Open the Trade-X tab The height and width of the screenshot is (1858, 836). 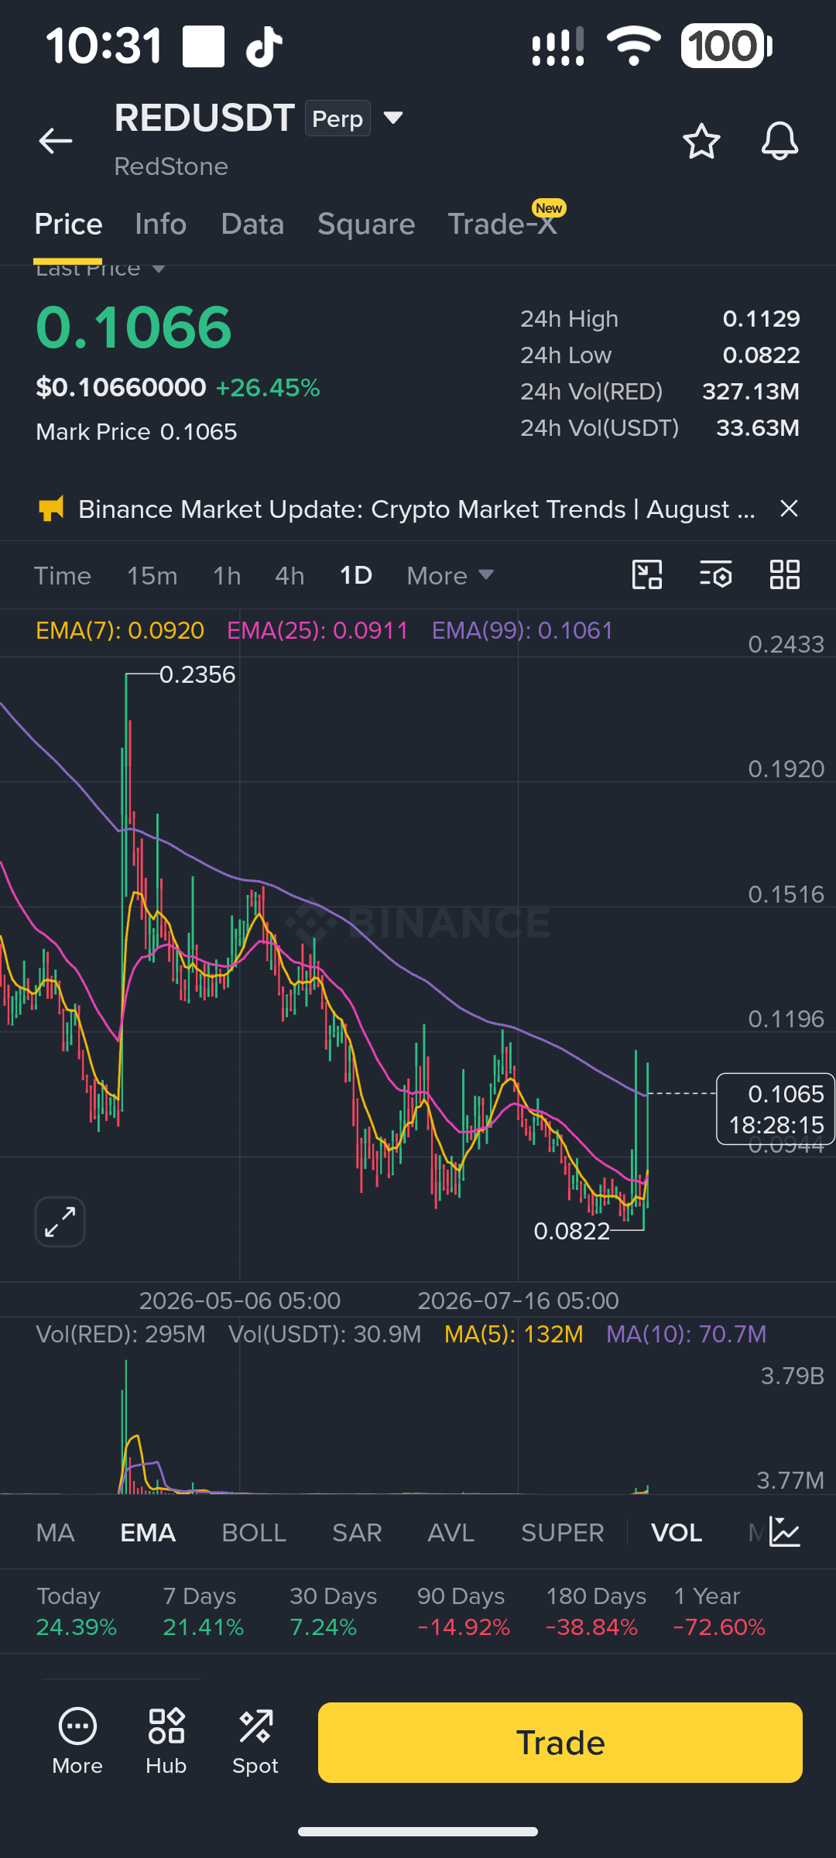click(x=502, y=225)
